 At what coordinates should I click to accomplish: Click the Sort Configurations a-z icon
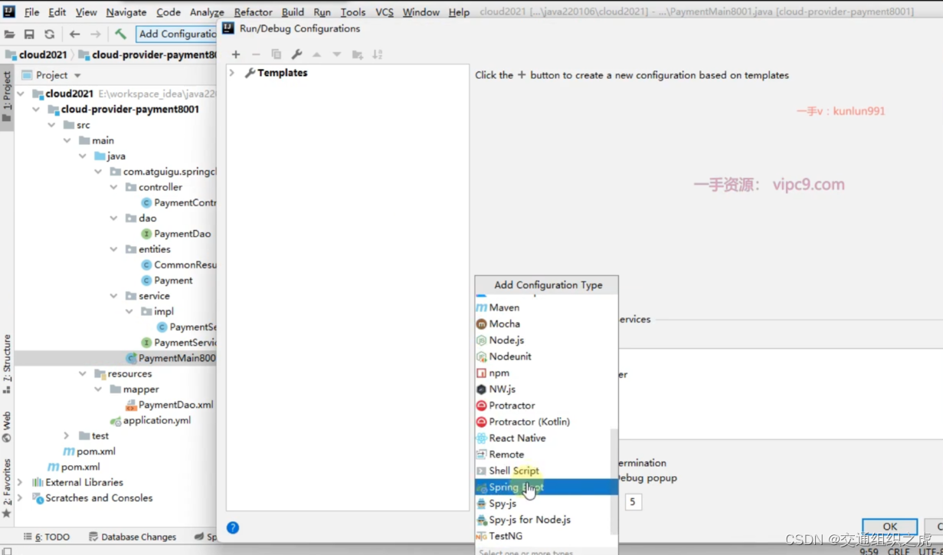tap(377, 54)
